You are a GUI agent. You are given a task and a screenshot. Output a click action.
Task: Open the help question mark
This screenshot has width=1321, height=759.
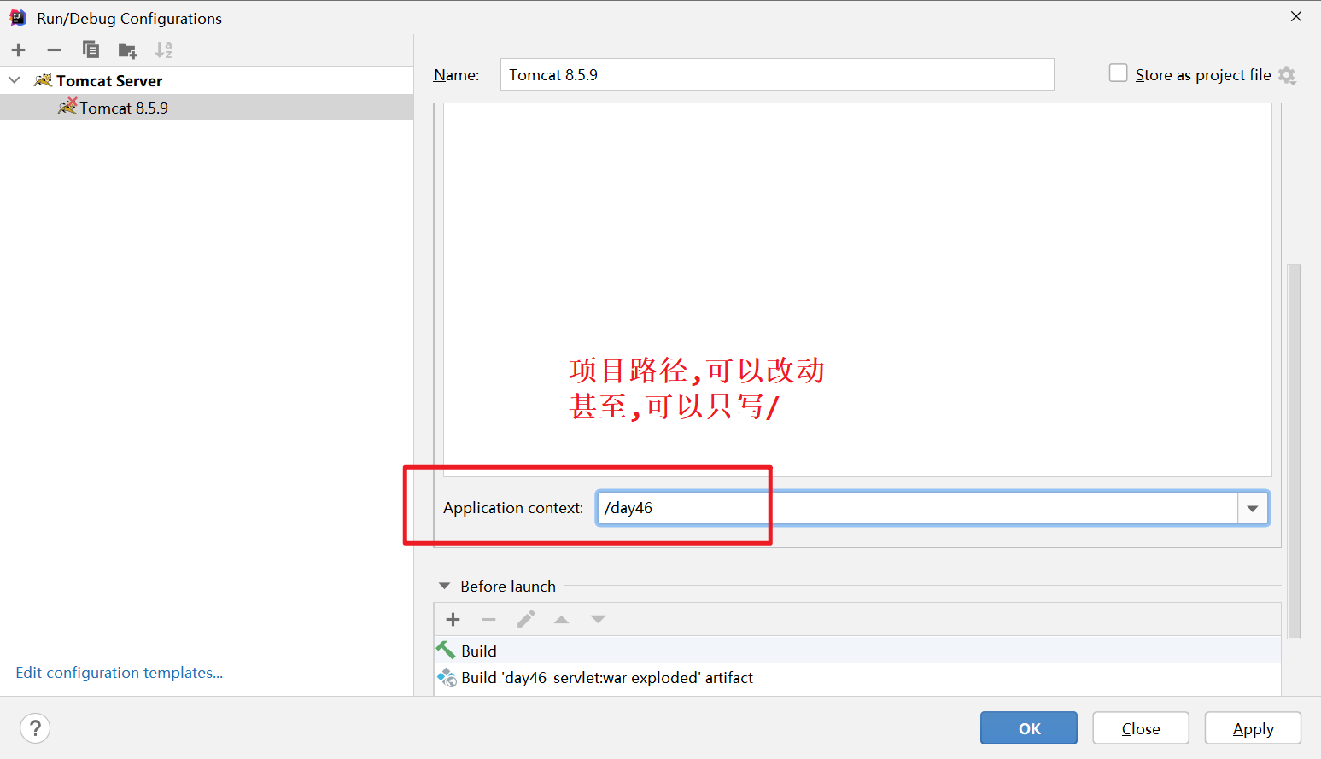click(x=35, y=728)
